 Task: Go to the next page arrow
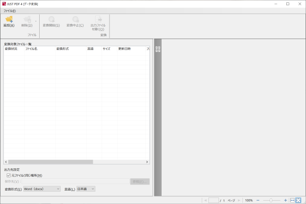(239, 200)
